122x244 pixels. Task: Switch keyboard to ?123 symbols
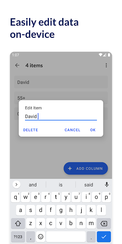[18, 237]
